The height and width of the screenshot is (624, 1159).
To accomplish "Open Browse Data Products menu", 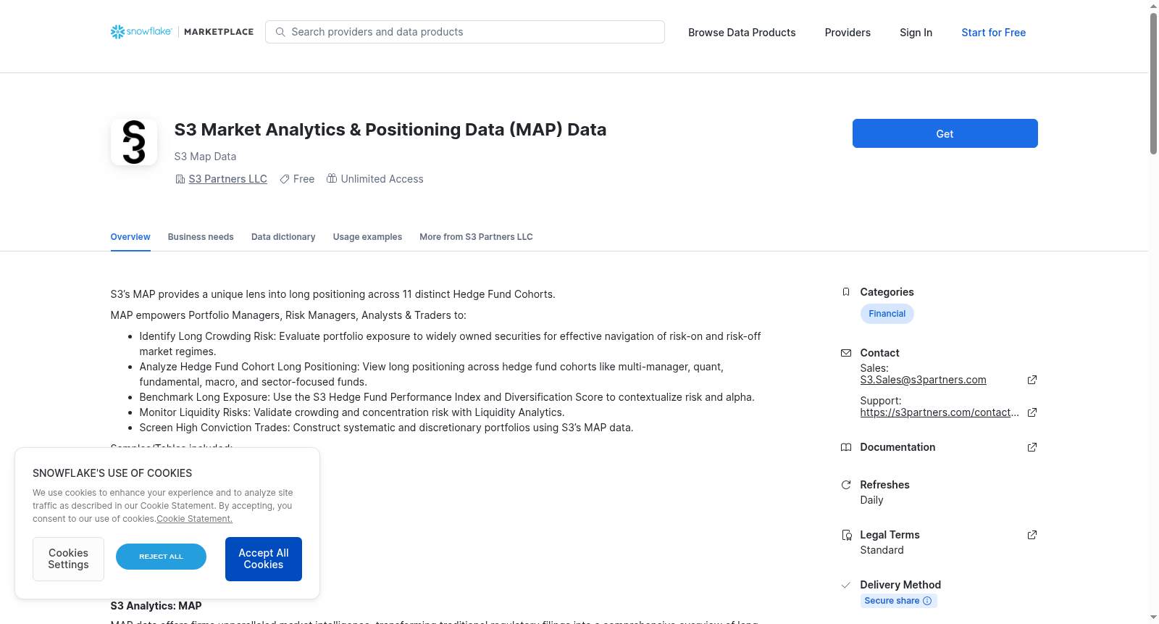I will [x=742, y=33].
